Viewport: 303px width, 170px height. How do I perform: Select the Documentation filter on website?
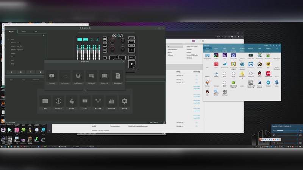coord(172,49)
